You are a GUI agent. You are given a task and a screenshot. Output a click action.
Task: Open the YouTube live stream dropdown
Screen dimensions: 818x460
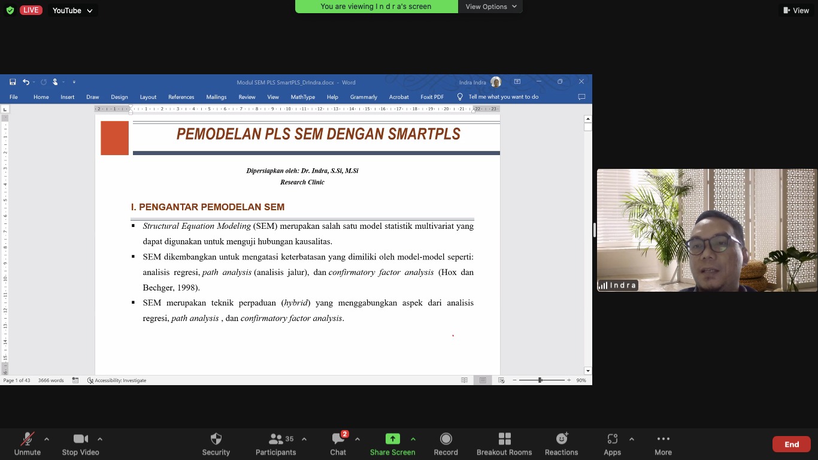[x=72, y=10]
